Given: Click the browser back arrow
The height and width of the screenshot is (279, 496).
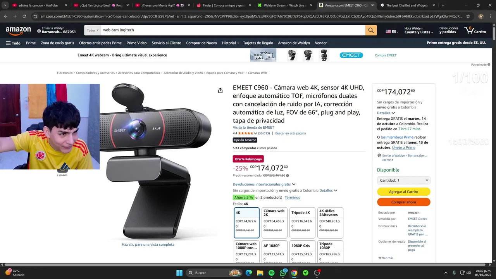Looking at the screenshot, I should click(x=5, y=16).
